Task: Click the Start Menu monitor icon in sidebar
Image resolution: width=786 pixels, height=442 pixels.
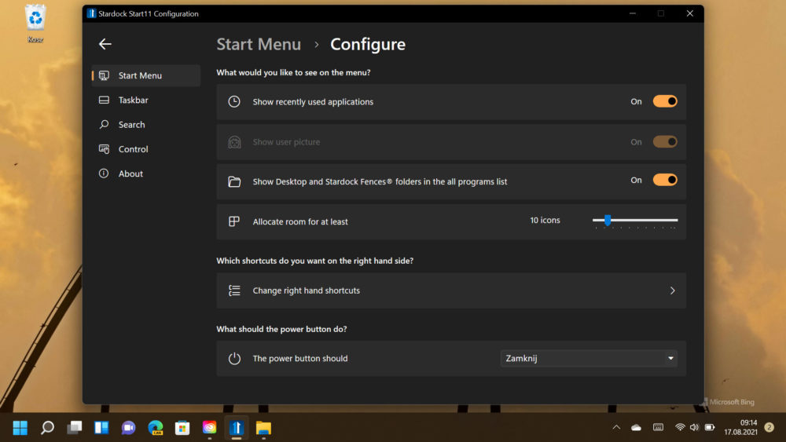Action: [x=104, y=75]
